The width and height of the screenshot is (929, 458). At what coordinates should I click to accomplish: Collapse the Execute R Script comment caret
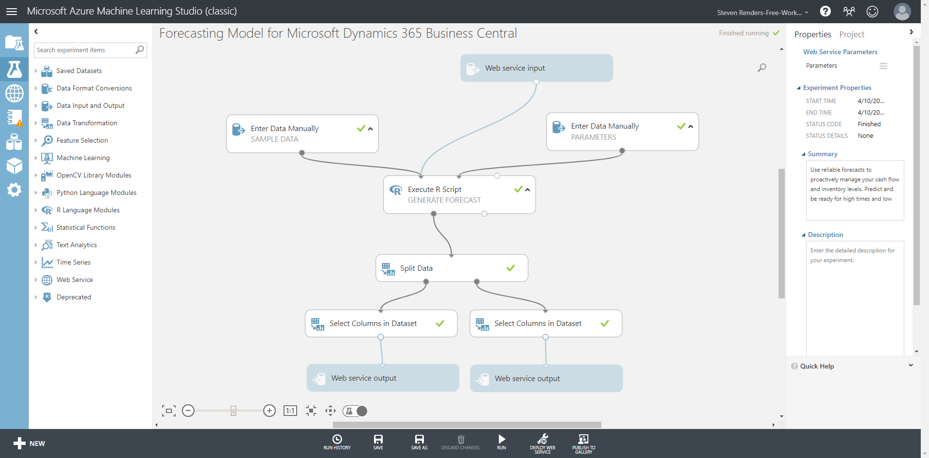[x=528, y=190]
